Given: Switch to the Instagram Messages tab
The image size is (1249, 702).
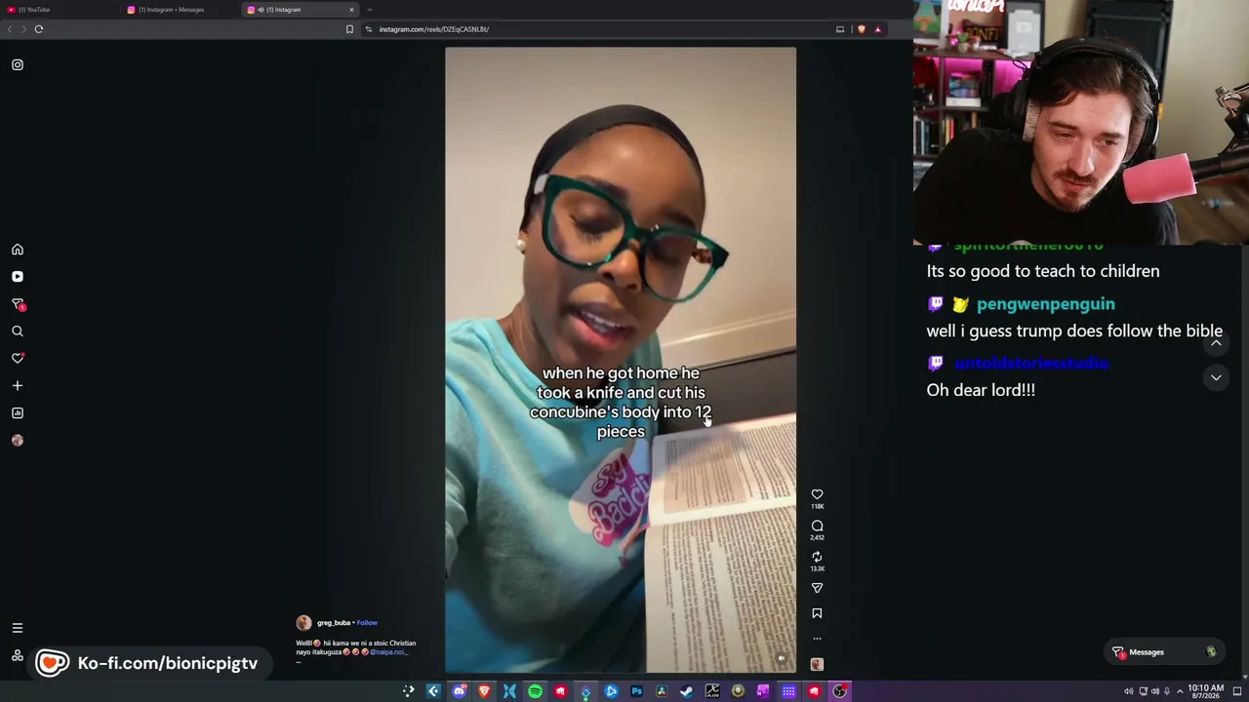Looking at the screenshot, I should click(180, 10).
